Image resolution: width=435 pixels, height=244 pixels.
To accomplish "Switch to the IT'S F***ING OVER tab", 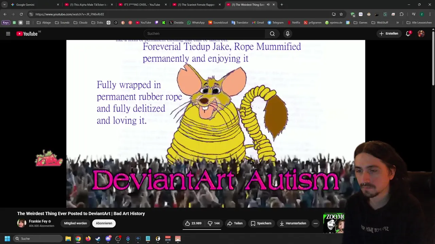I will click(143, 5).
